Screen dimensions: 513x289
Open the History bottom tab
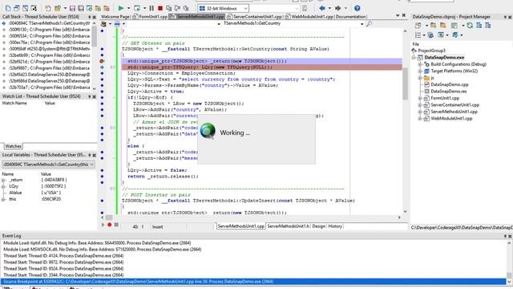click(335, 226)
